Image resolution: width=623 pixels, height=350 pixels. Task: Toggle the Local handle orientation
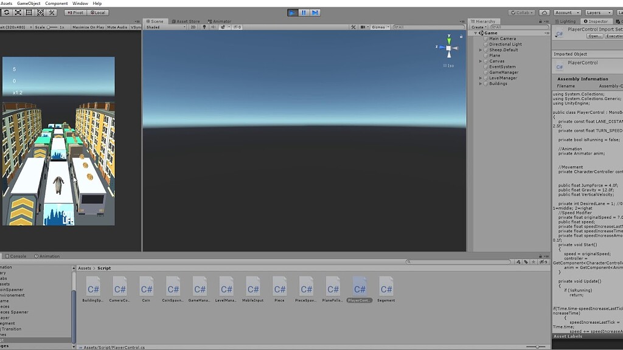click(99, 12)
